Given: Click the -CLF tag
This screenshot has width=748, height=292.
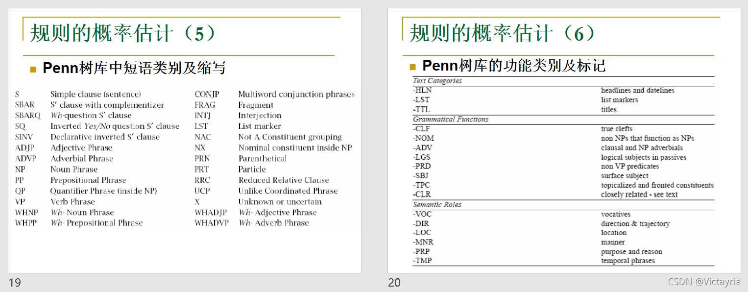Looking at the screenshot, I should click(421, 129).
